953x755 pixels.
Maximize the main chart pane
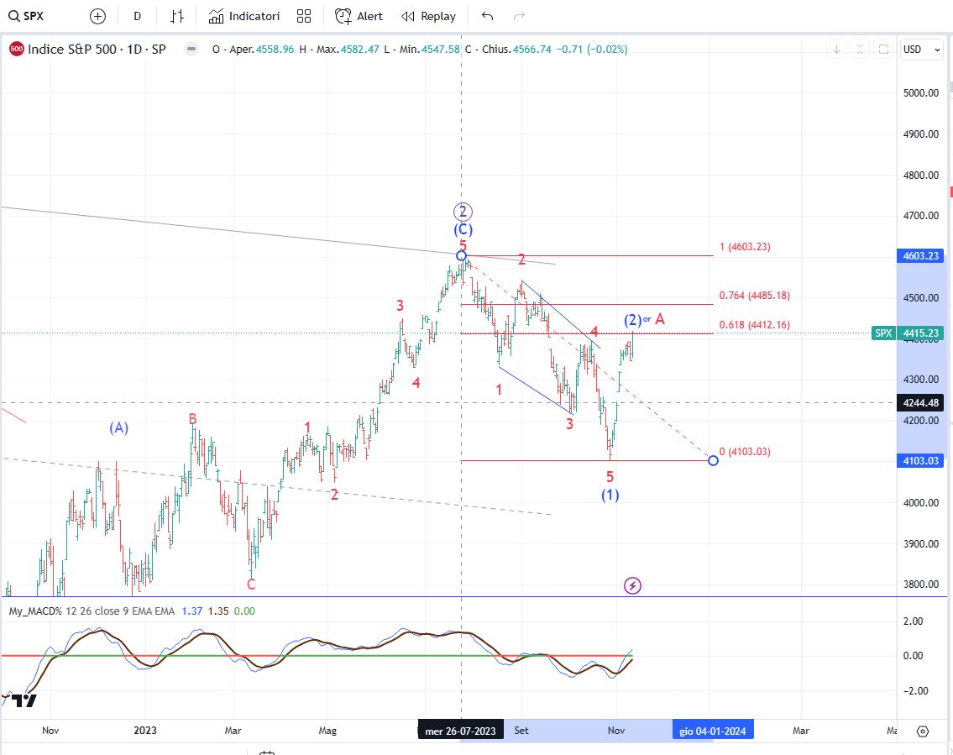coord(883,50)
